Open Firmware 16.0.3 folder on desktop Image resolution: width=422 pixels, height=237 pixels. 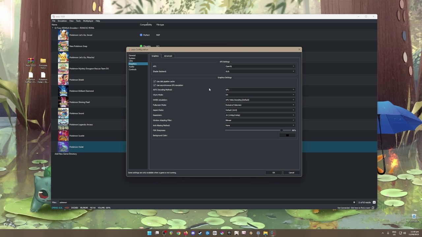tap(43, 63)
